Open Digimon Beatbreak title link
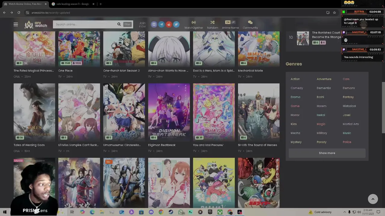Viewport: 385px width, 216px height. tap(162, 145)
